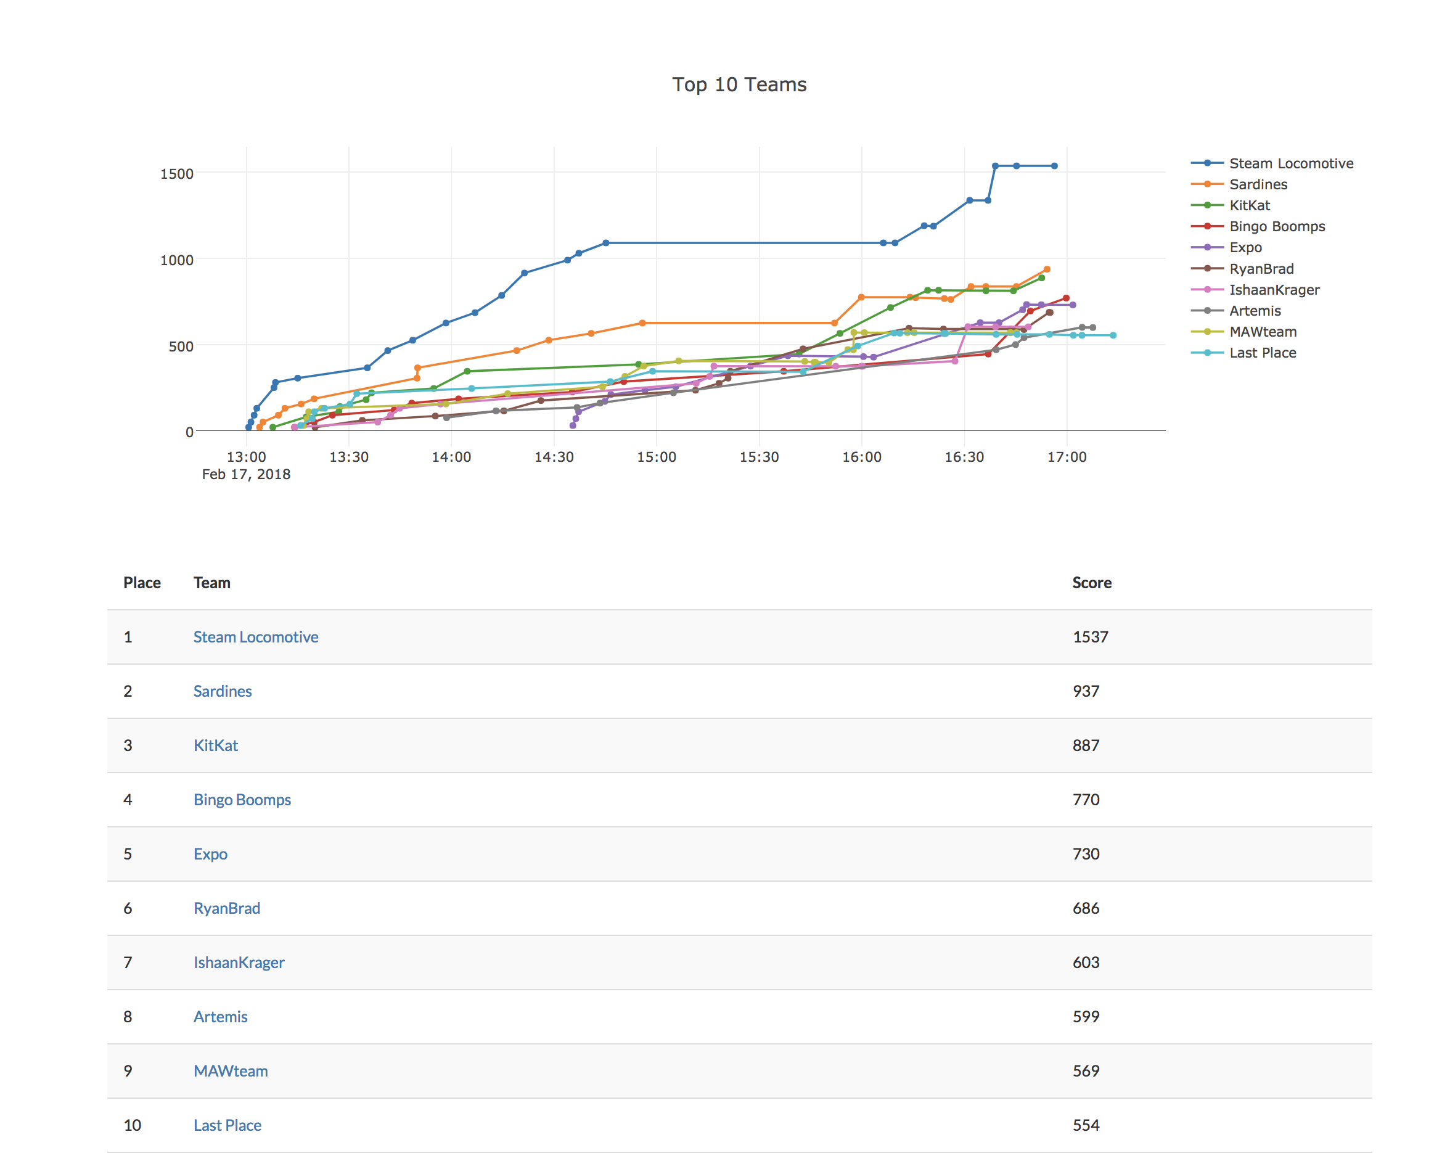The height and width of the screenshot is (1153, 1450).
Task: Open the Artemis team link
Action: click(x=221, y=1017)
